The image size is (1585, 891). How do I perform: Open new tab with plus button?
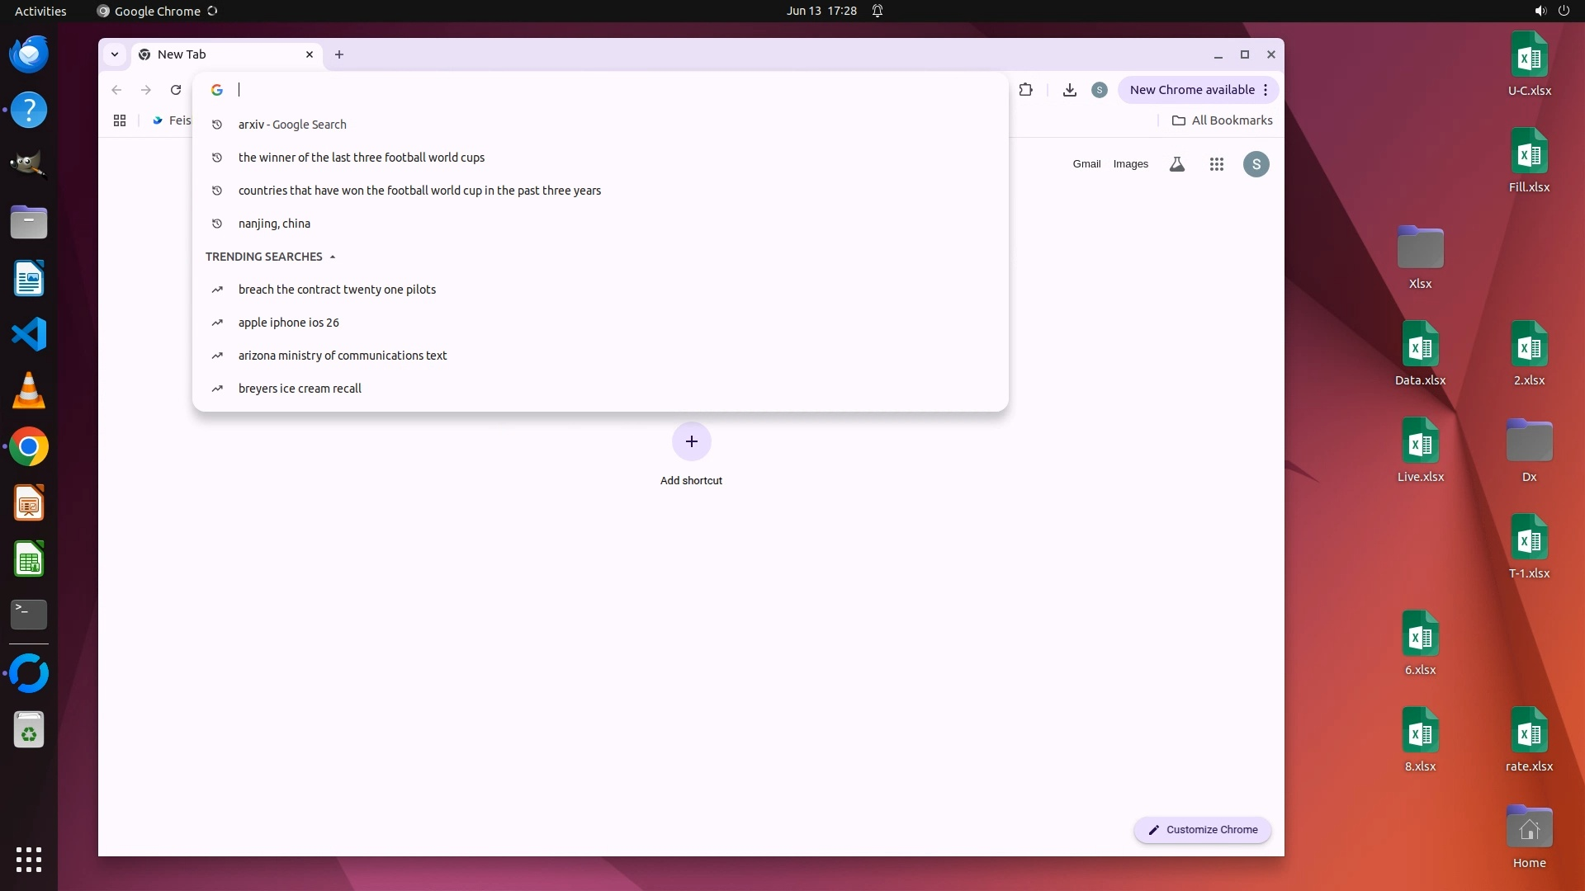(339, 54)
